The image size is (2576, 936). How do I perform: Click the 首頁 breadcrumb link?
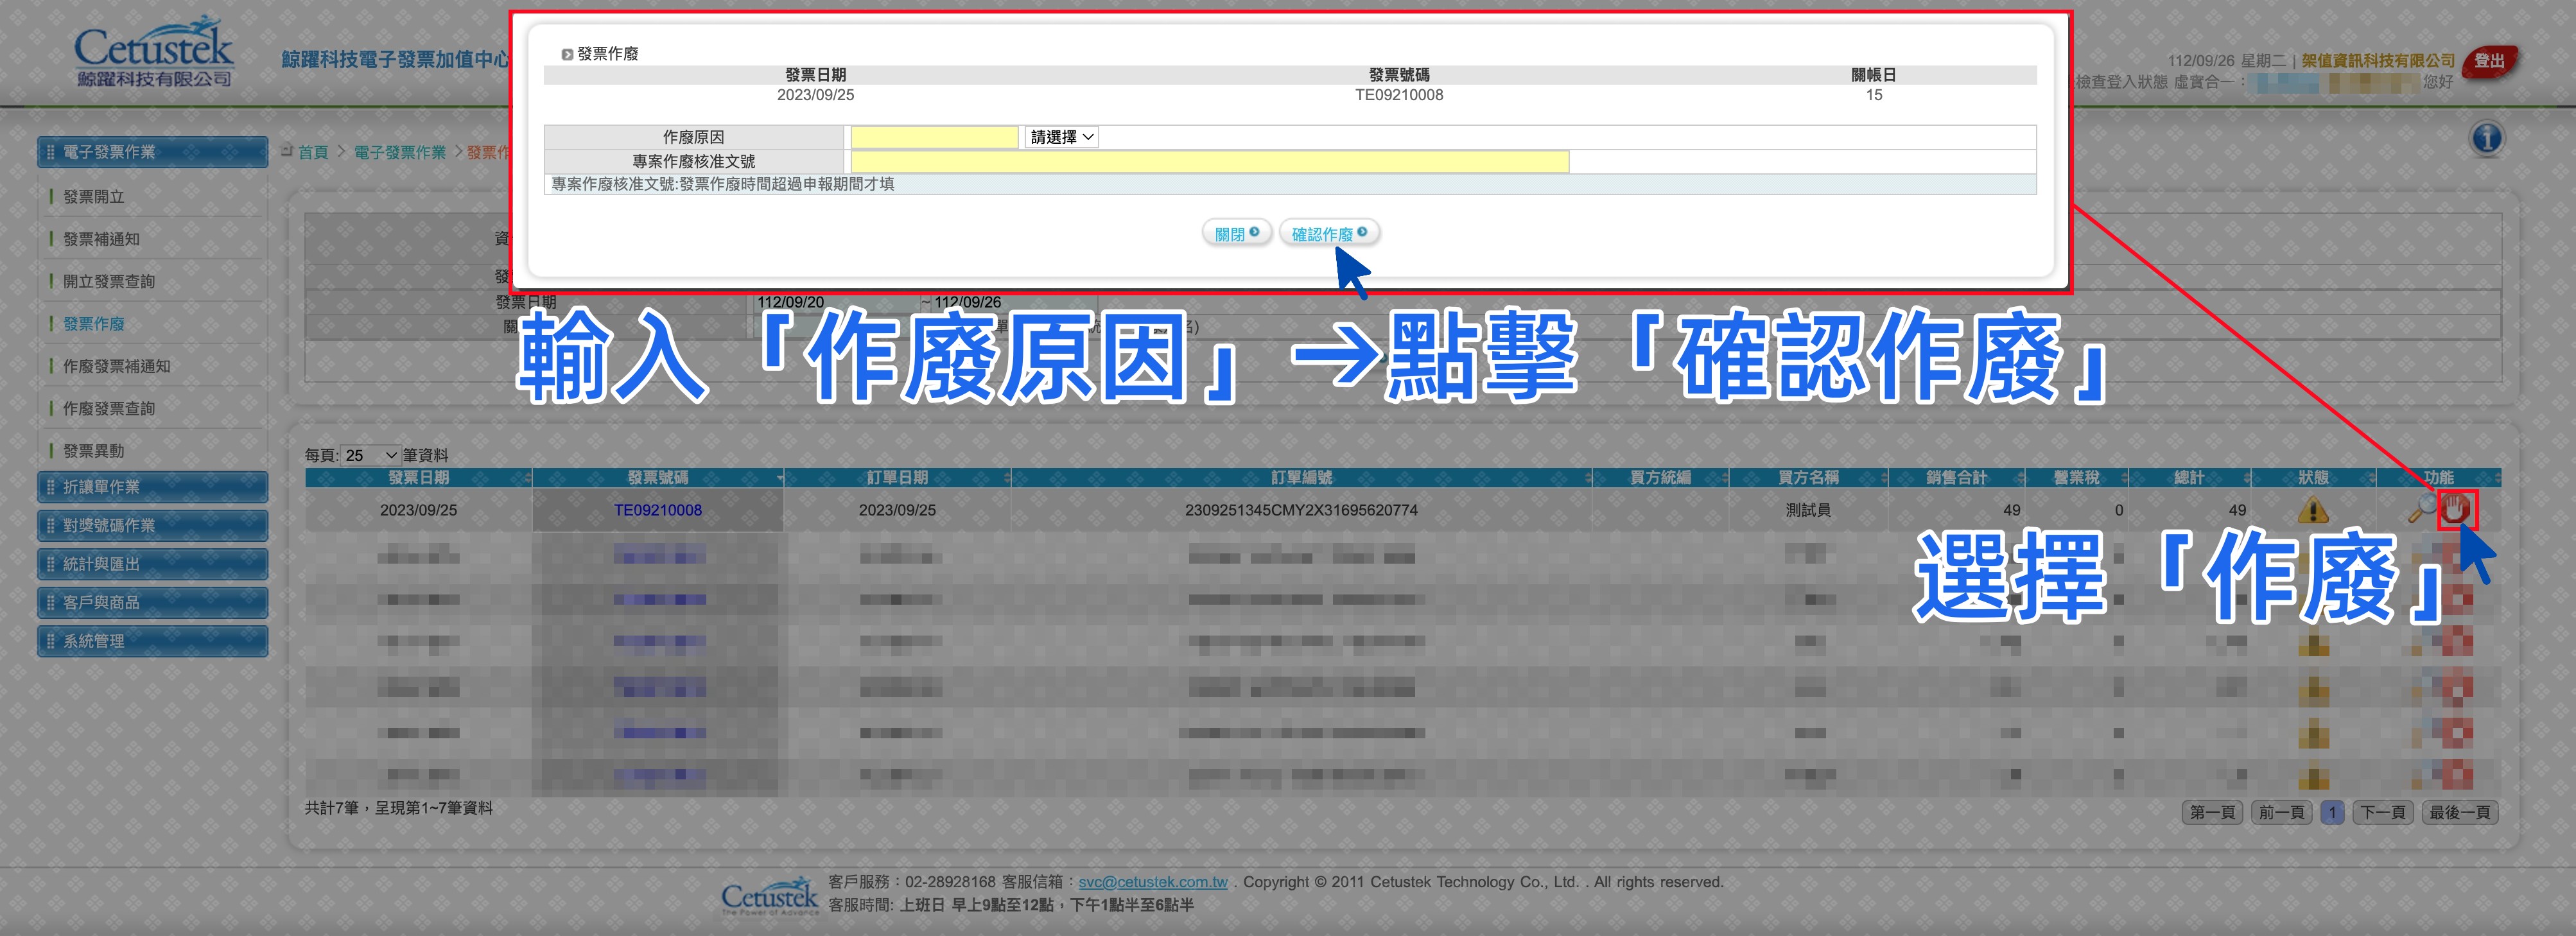click(x=313, y=152)
